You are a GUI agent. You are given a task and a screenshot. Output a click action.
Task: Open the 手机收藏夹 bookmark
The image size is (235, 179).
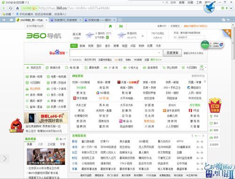click(x=25, y=14)
